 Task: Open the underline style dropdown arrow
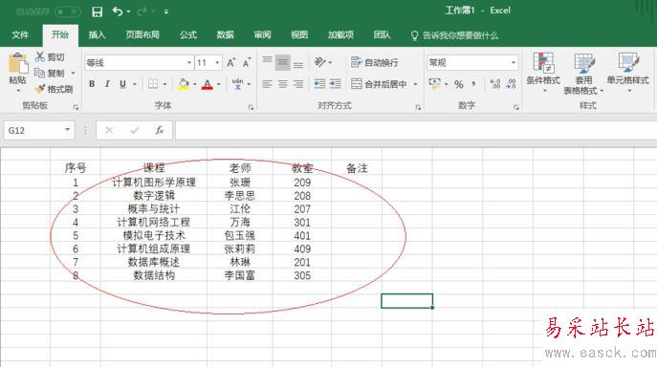click(135, 84)
